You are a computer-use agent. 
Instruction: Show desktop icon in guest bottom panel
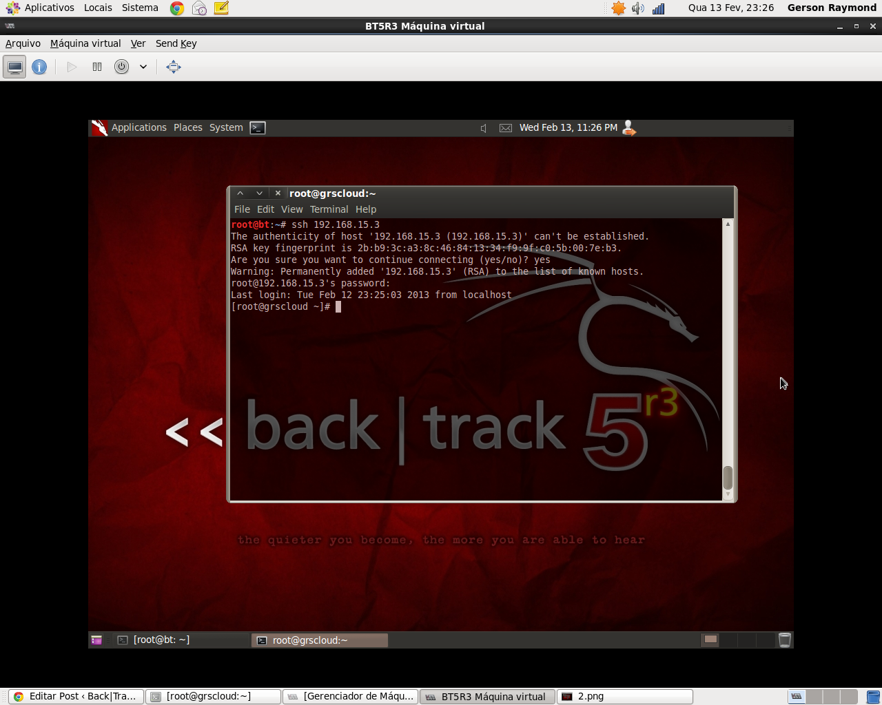pyautogui.click(x=96, y=640)
